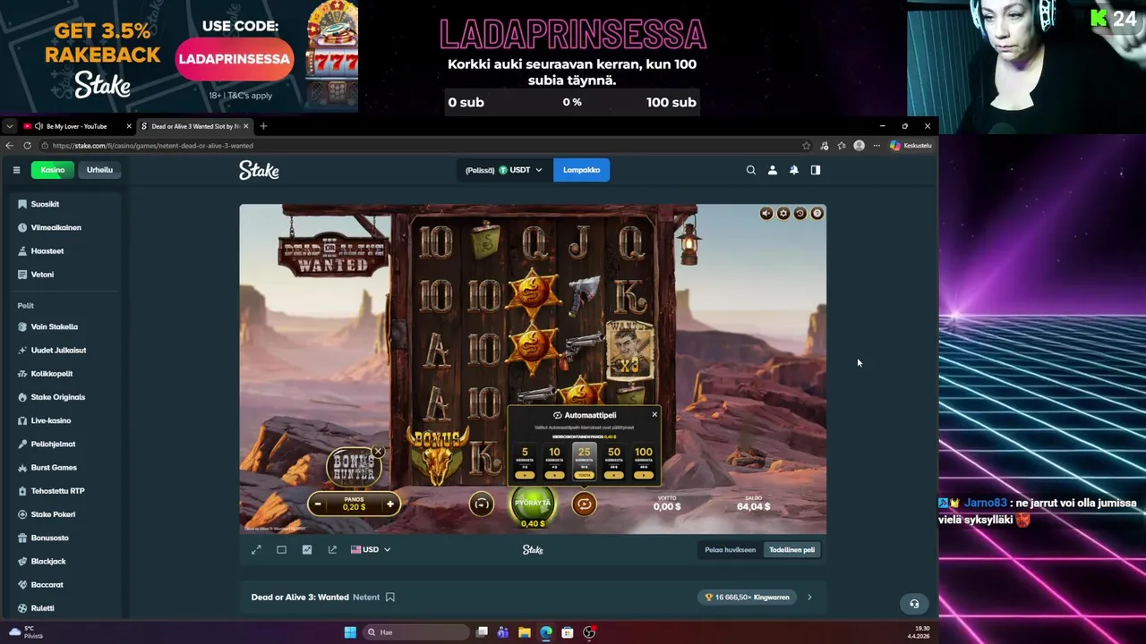Select the Urheilu tab
1146x644 pixels.
(99, 170)
